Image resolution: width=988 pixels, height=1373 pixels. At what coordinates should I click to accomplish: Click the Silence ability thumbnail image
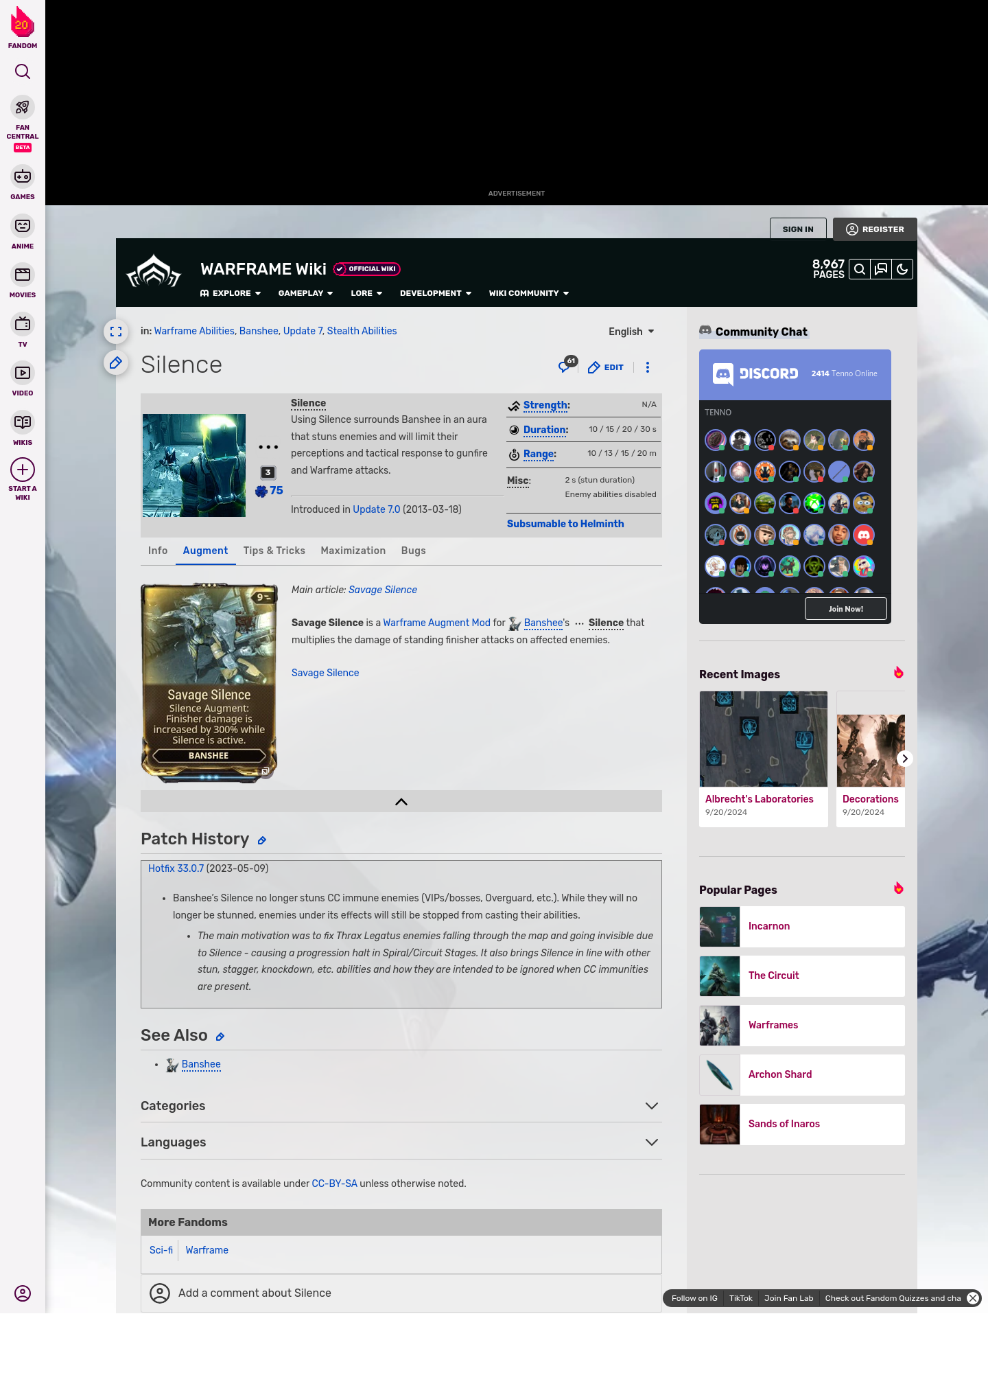[194, 465]
